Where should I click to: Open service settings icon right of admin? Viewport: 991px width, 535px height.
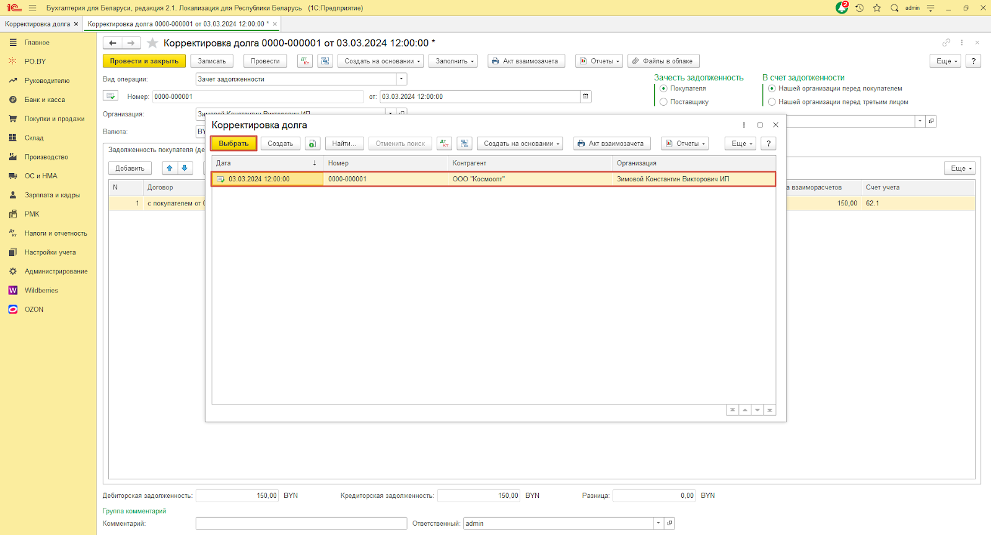930,8
